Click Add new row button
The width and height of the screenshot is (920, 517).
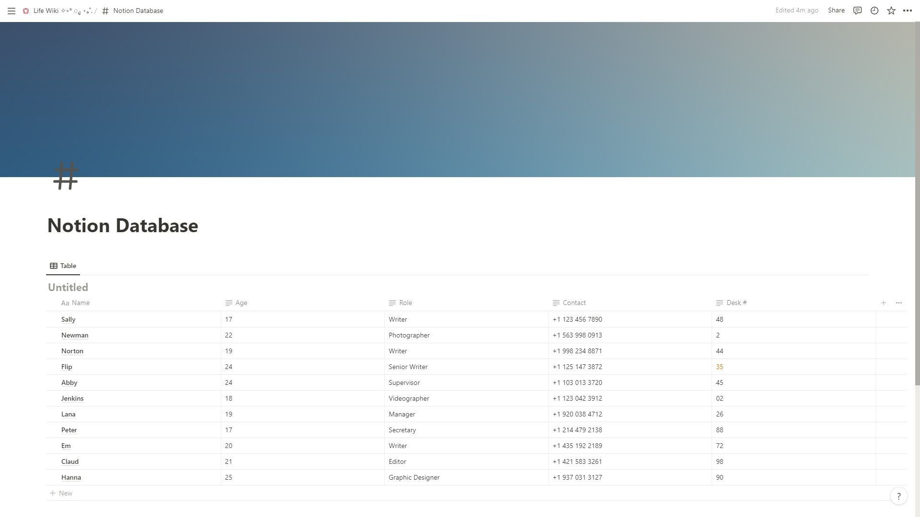tap(62, 493)
